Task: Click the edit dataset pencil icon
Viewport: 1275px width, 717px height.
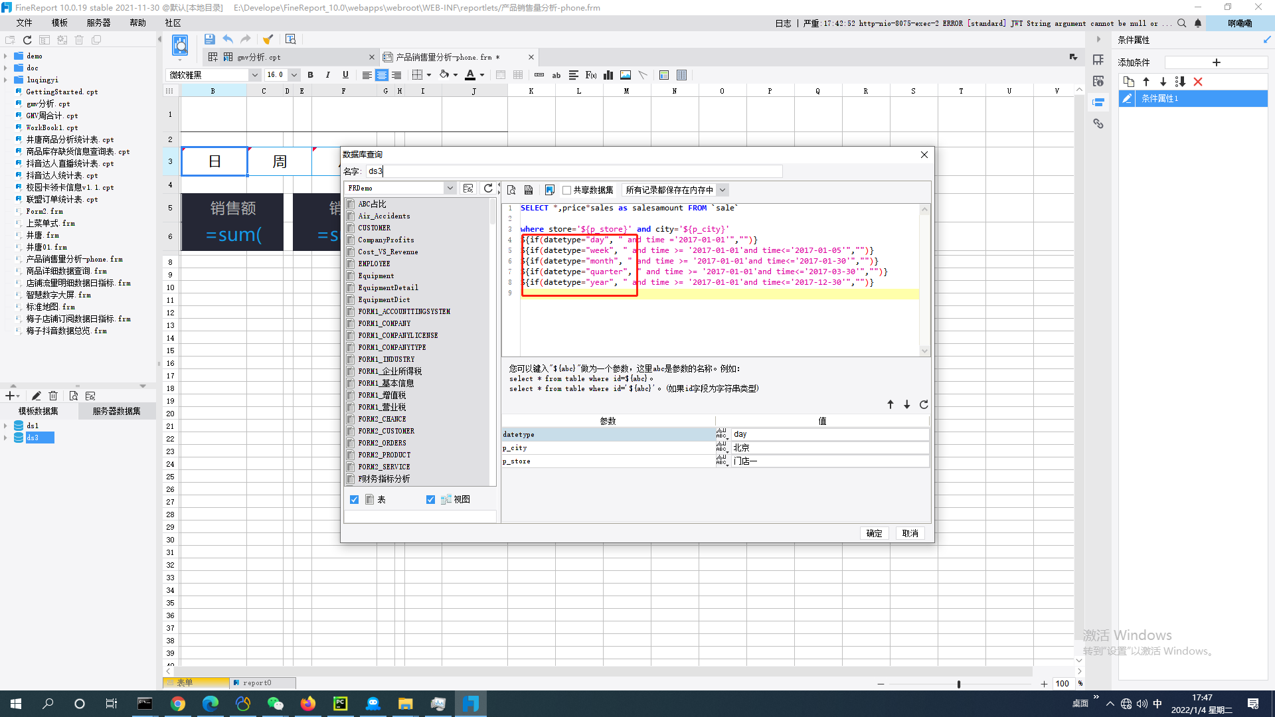Action: [37, 396]
